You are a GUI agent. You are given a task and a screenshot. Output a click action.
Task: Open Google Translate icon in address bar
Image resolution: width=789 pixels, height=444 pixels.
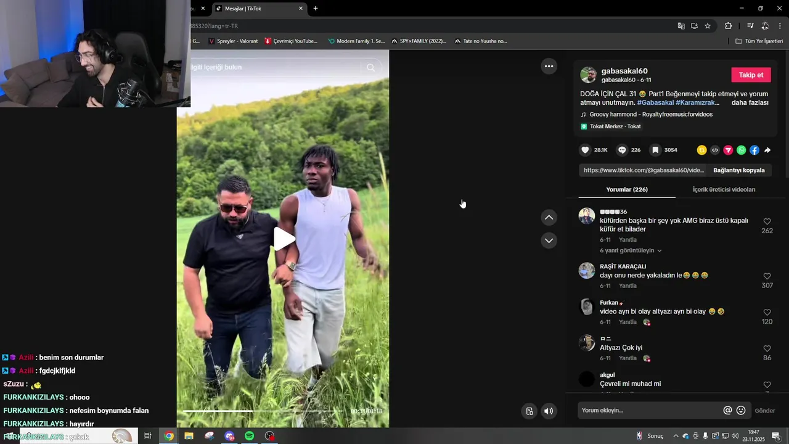point(681,26)
